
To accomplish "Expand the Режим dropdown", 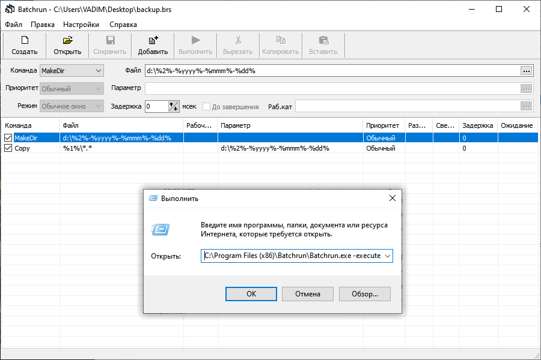I will pyautogui.click(x=99, y=106).
